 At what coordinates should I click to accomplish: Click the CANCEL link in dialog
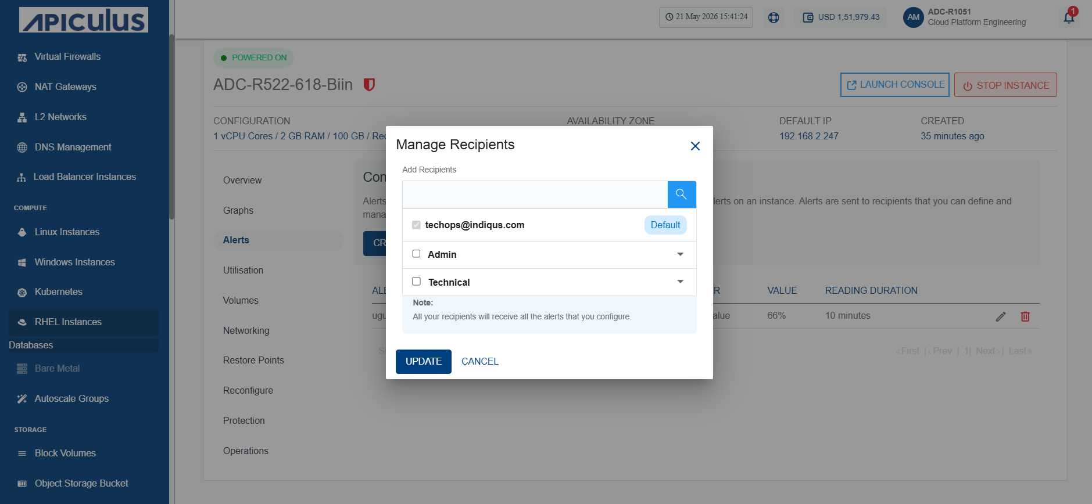point(480,362)
